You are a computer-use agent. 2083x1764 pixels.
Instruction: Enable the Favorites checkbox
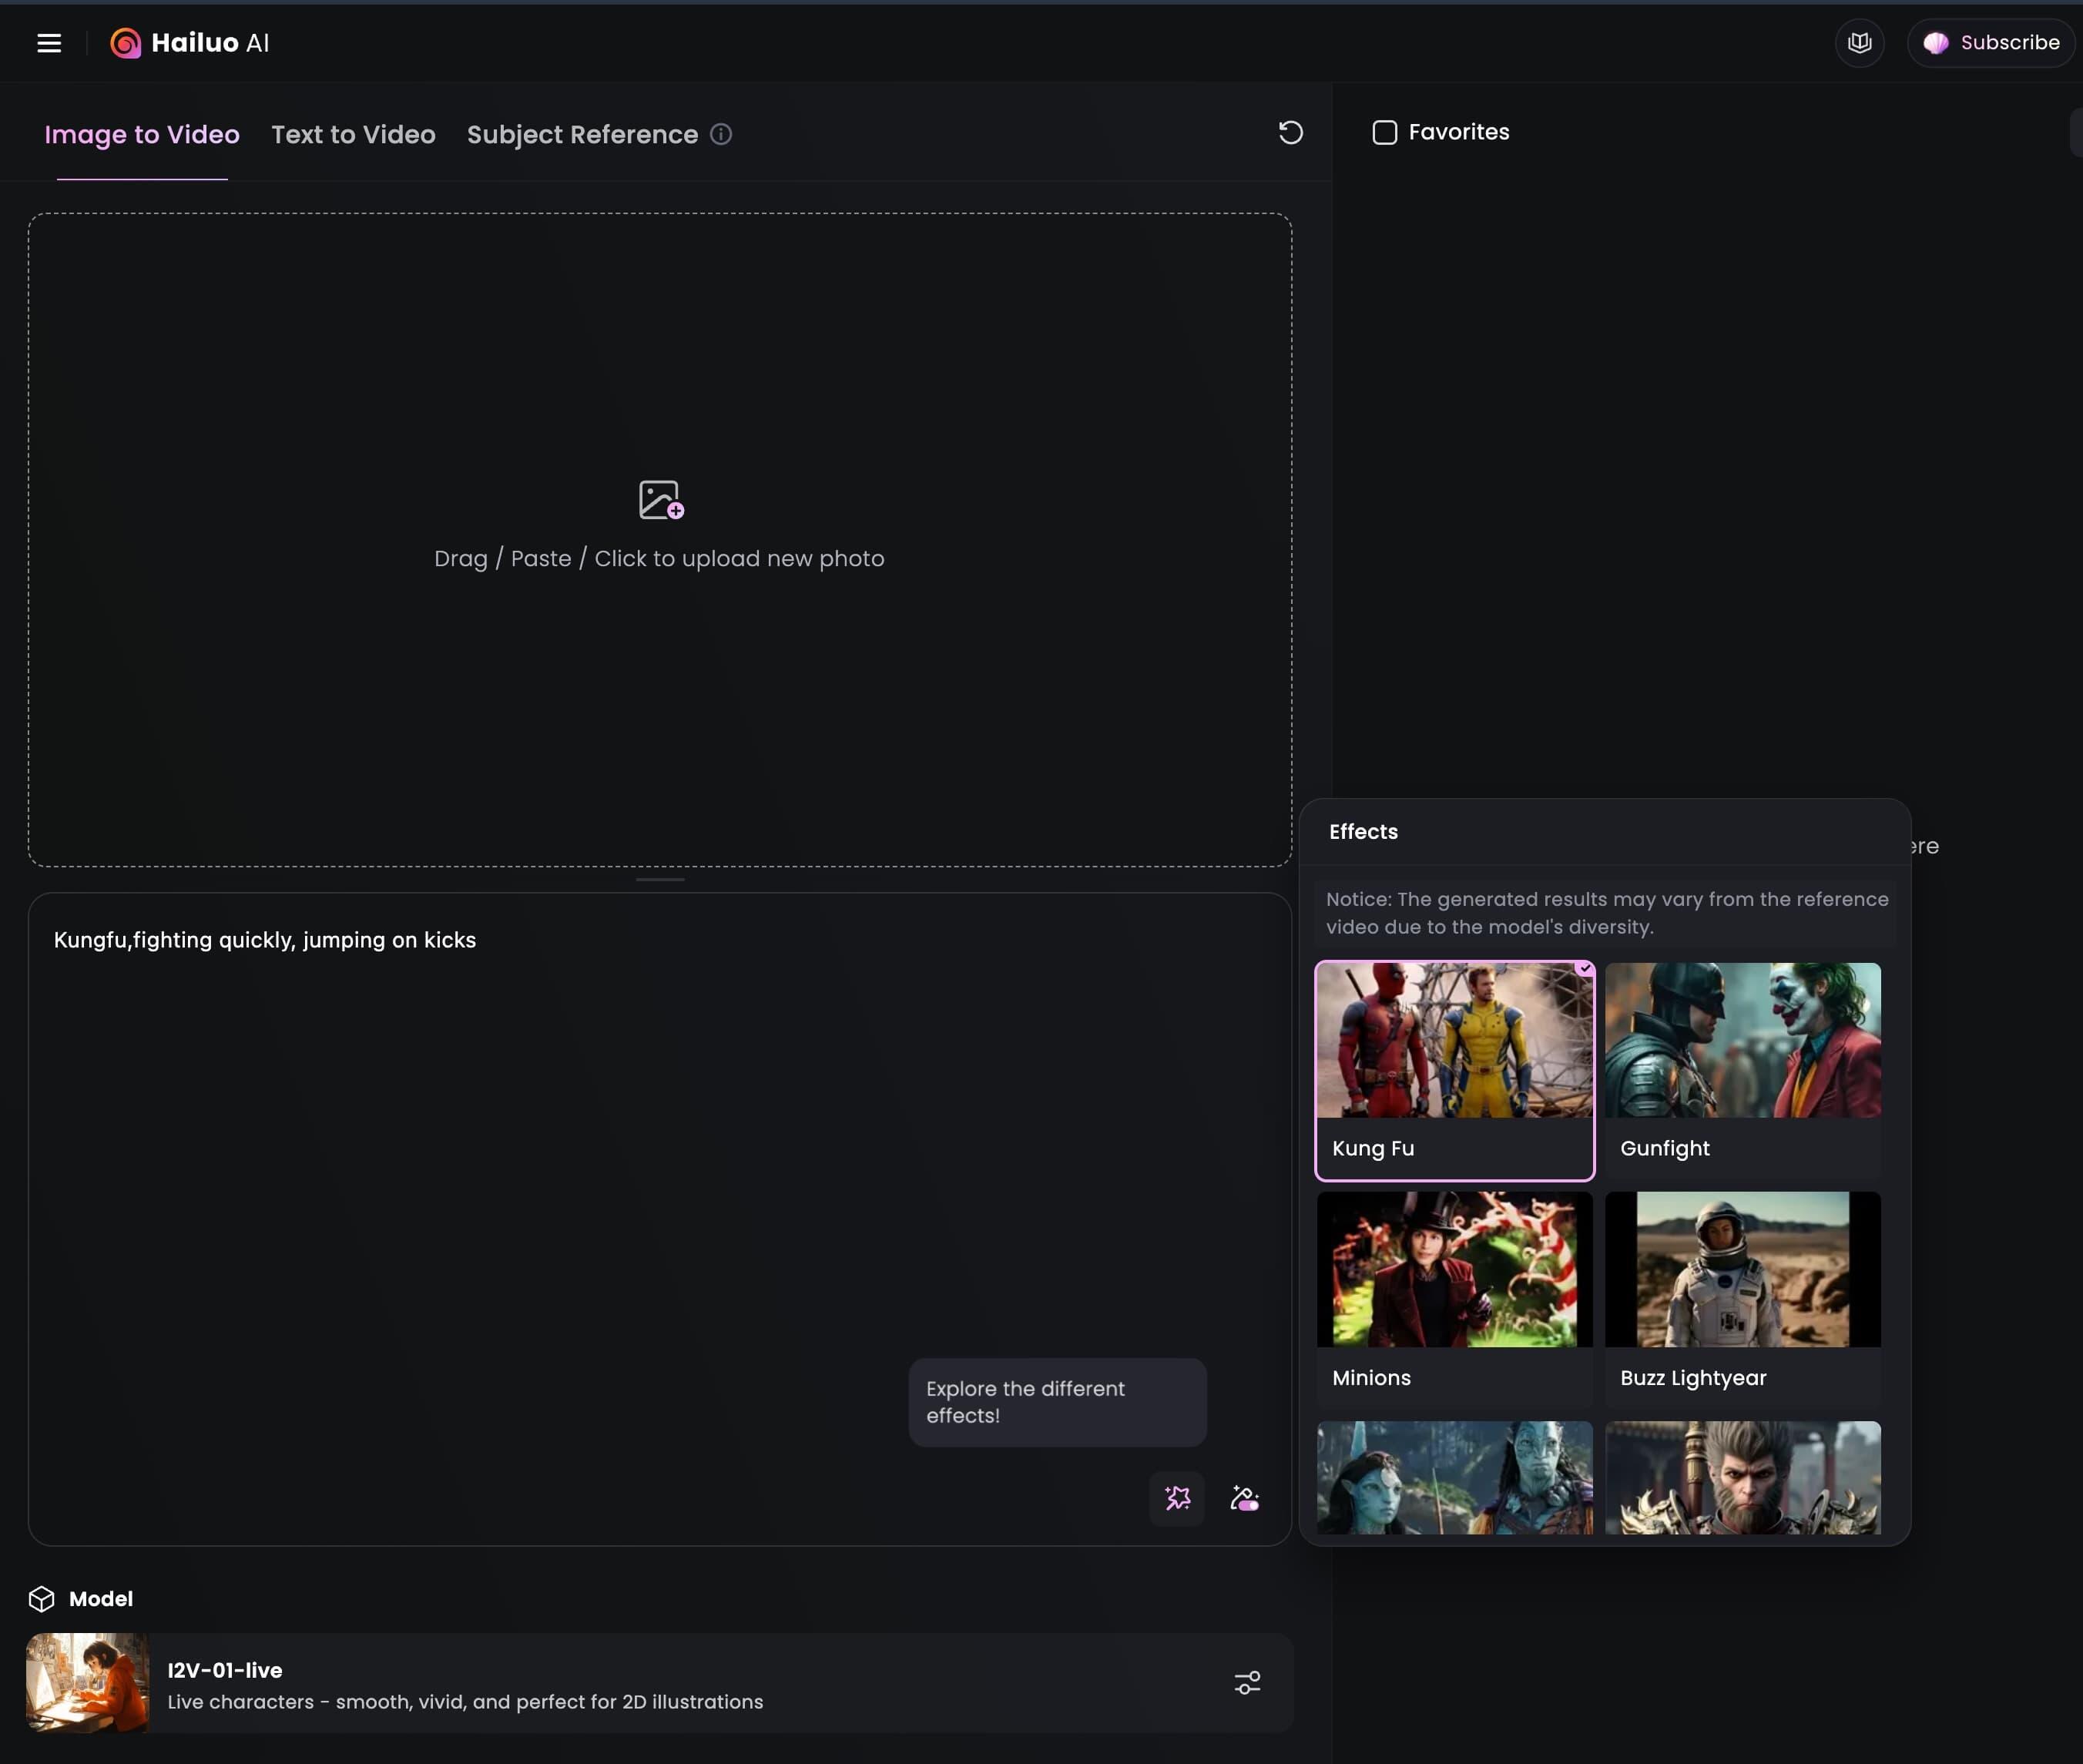[x=1384, y=133]
